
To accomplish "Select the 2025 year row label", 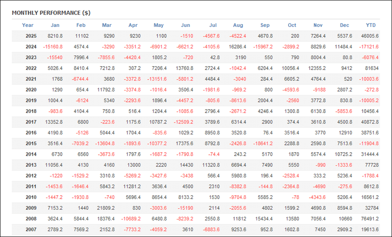I will (x=30, y=36).
